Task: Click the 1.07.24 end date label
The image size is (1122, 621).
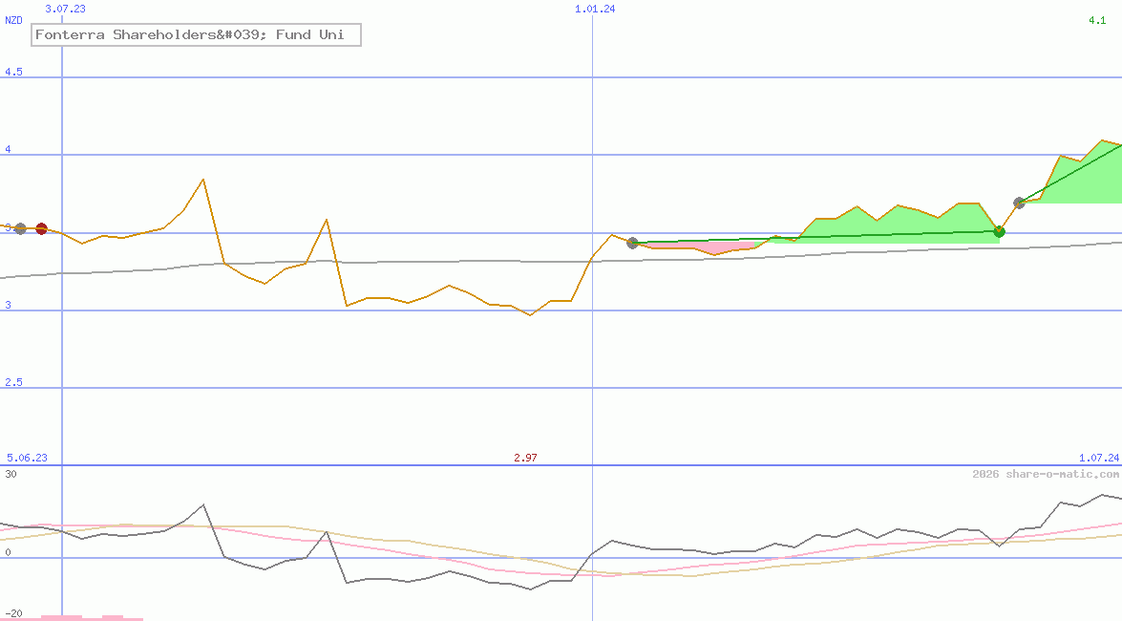Action: [x=1099, y=458]
